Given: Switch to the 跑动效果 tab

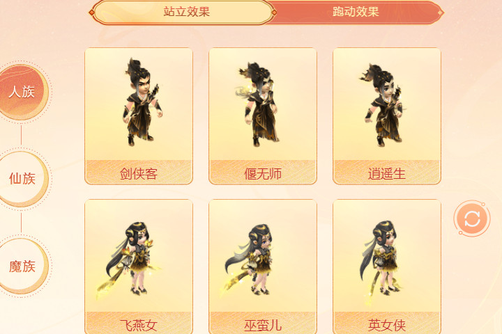Looking at the screenshot, I should point(356,12).
